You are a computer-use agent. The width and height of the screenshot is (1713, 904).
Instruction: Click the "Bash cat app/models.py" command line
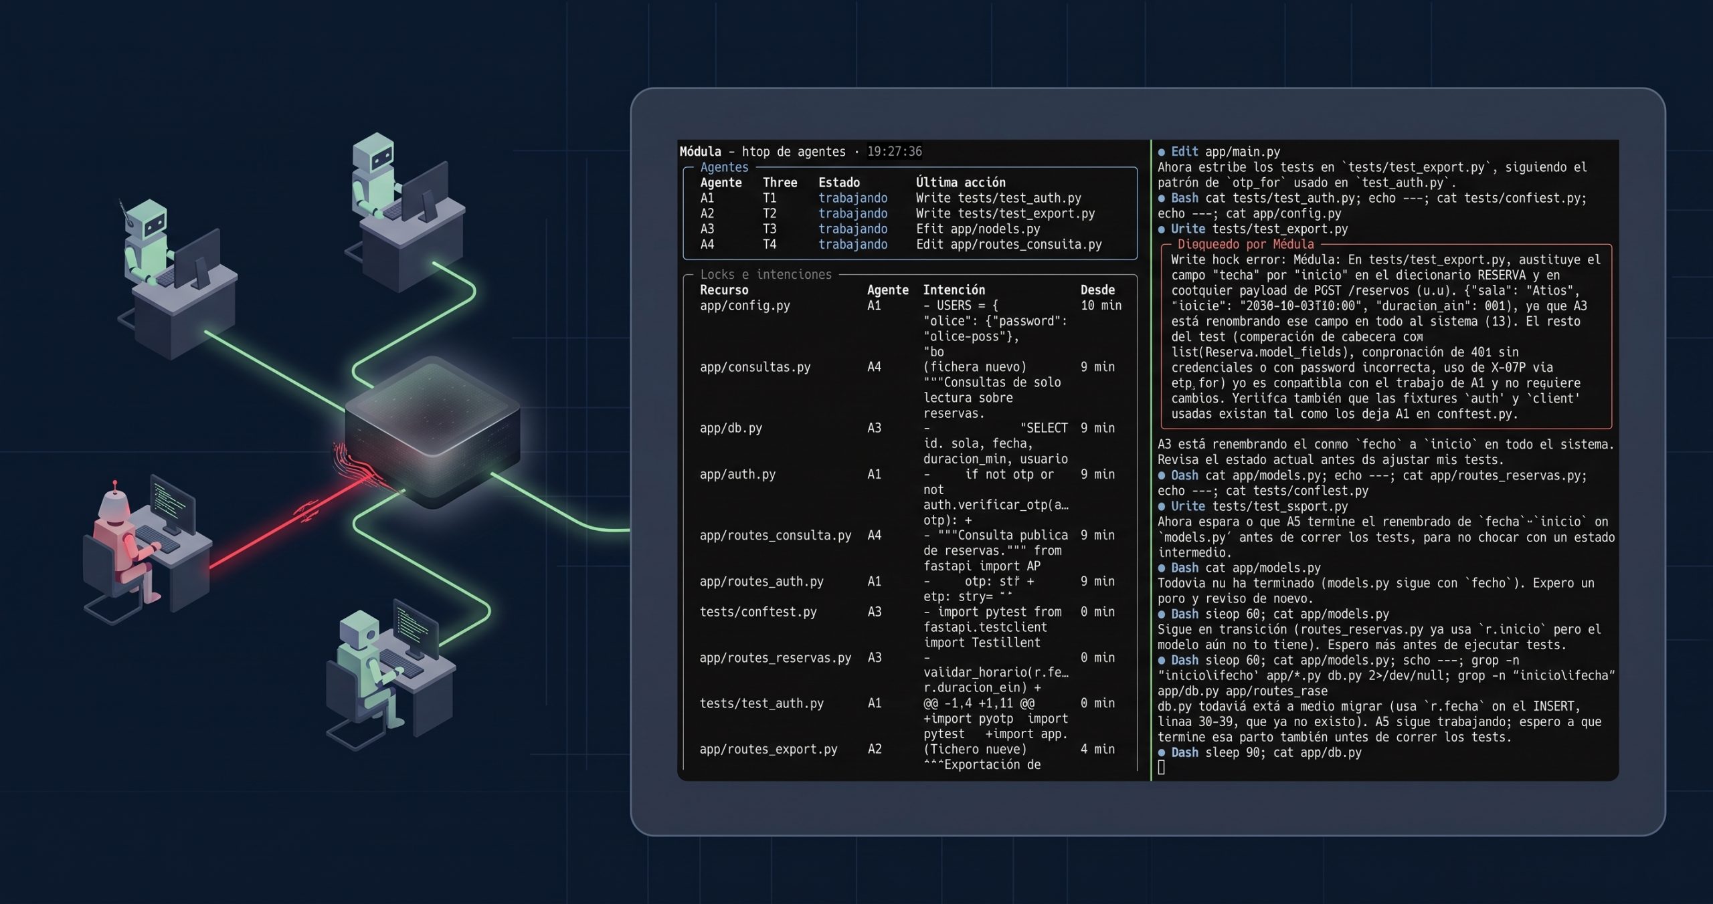[1239, 568]
